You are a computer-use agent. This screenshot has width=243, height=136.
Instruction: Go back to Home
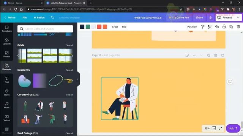click(10, 18)
